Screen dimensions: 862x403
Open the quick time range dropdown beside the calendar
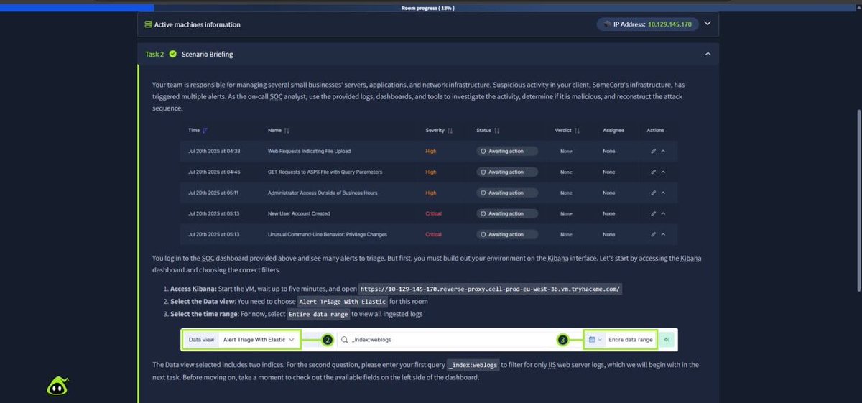click(x=600, y=340)
